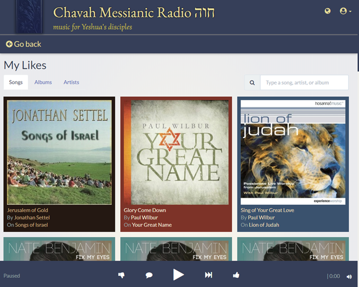This screenshot has height=287, width=359.
Task: Open the globe language icon in header
Action: click(328, 11)
